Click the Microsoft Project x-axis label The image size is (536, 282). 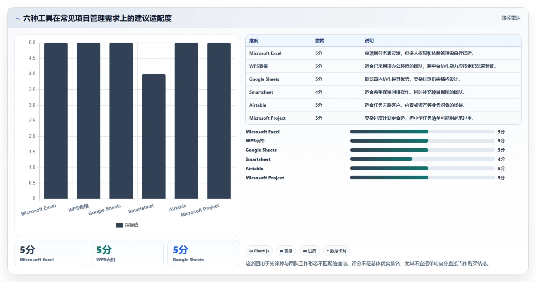pos(200,210)
